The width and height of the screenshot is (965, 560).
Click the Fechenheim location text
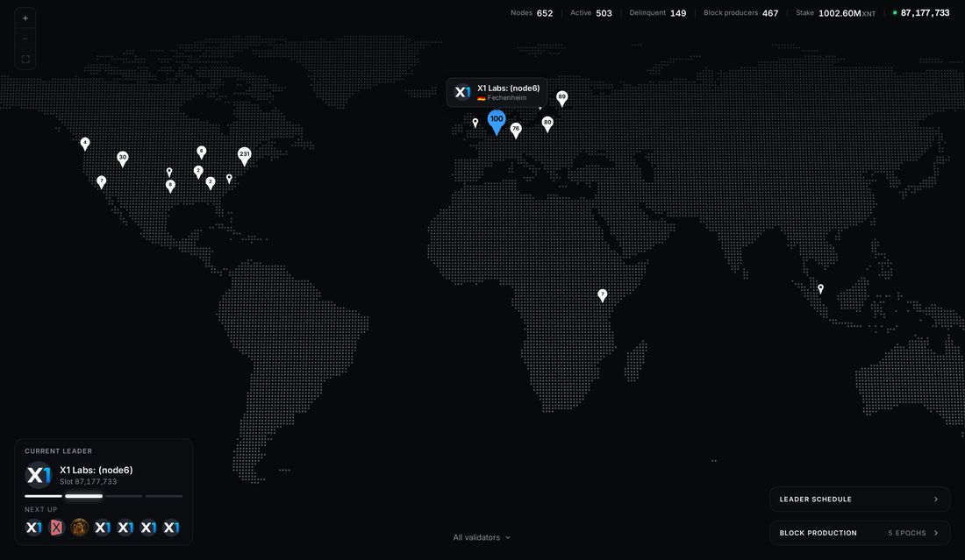point(507,98)
